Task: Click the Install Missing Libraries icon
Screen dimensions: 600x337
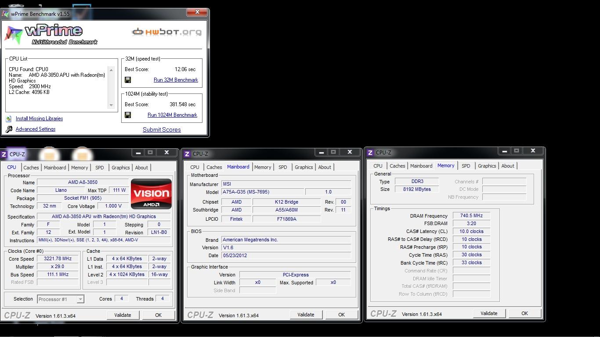Action: point(9,118)
